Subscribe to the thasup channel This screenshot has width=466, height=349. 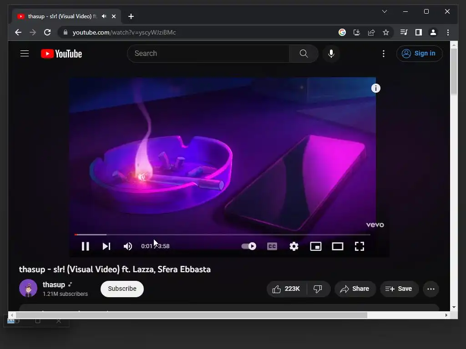tap(122, 289)
